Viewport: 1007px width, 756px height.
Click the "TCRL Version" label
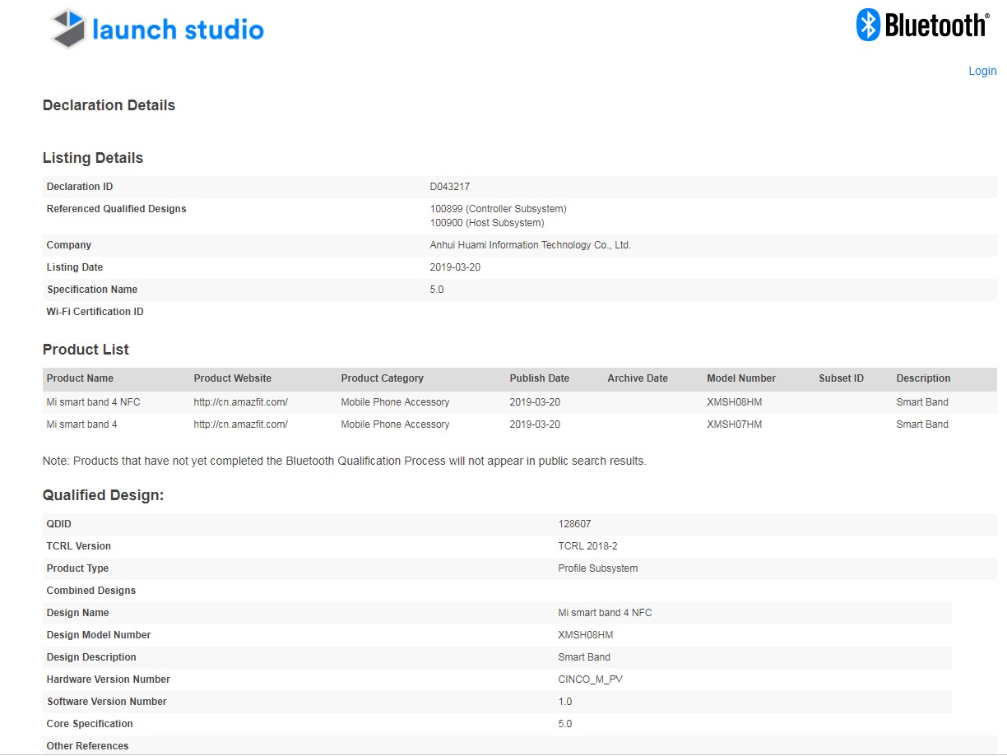tap(79, 546)
